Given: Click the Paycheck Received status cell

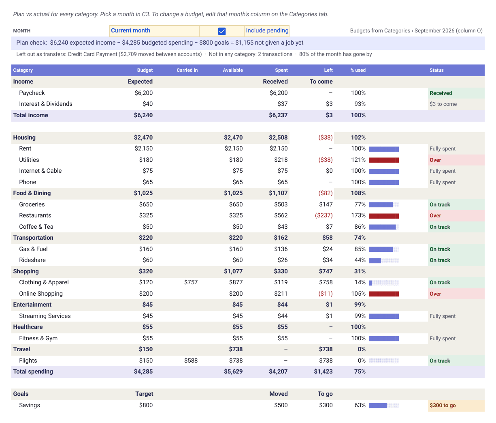Looking at the screenshot, I should tap(456, 93).
